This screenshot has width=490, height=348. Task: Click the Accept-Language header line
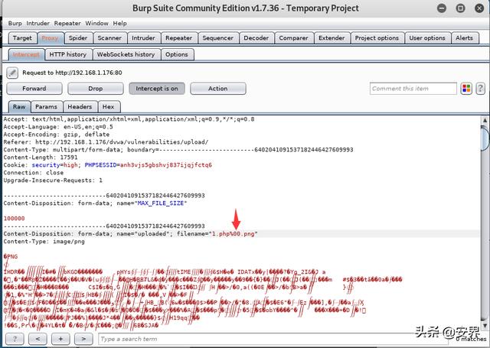pos(58,127)
